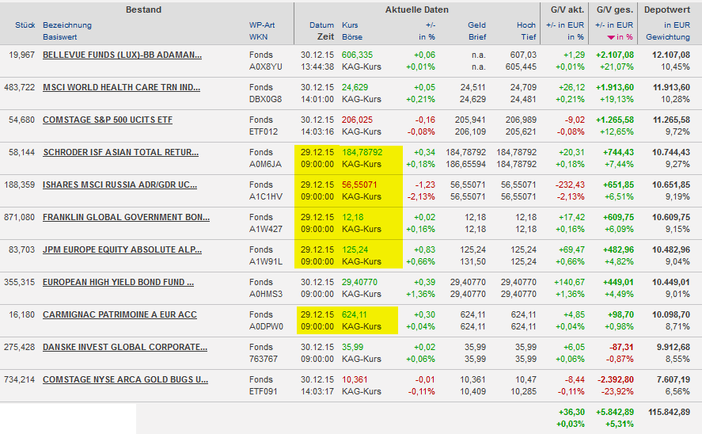Viewport: 702px width, 434px height.
Task: Select JPM EUROPE EQUITY ABSOLUTE ALP... entry
Action: (121, 249)
